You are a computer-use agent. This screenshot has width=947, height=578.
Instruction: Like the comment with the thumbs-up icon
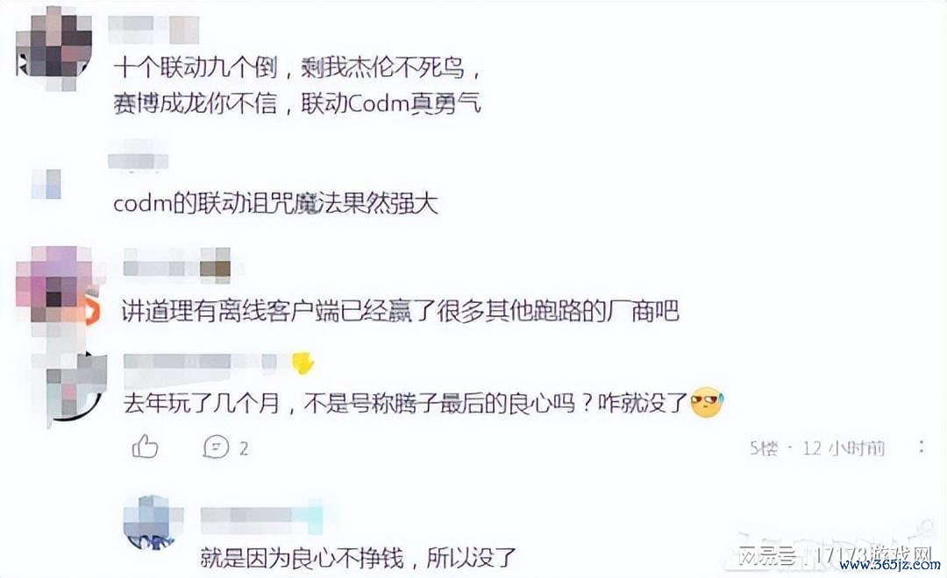[x=145, y=448]
